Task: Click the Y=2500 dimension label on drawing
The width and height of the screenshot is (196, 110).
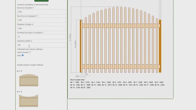Action: 70,37
